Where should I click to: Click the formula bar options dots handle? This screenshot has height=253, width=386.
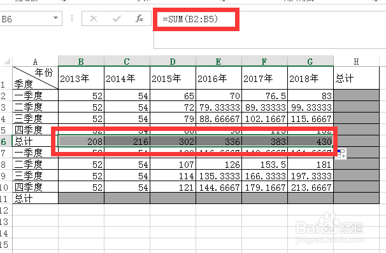click(x=72, y=18)
